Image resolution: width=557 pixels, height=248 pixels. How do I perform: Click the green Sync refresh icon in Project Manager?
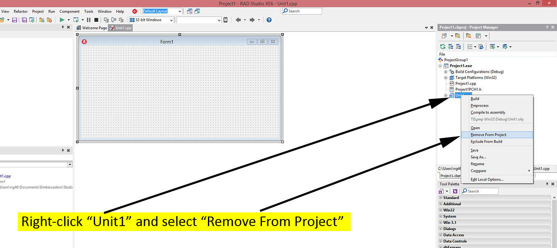coord(443,46)
